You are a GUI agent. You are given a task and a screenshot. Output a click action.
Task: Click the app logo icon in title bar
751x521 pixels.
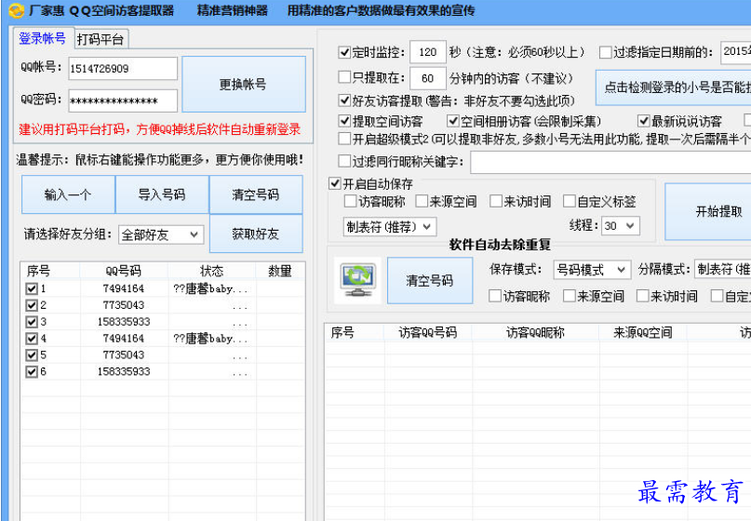pos(16,10)
